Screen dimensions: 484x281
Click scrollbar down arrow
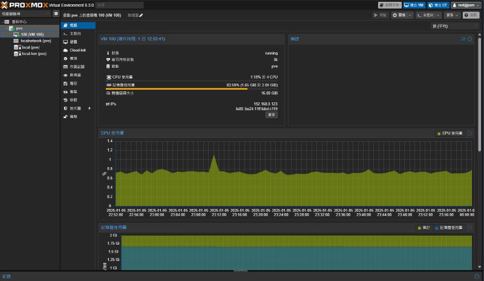tap(479, 267)
